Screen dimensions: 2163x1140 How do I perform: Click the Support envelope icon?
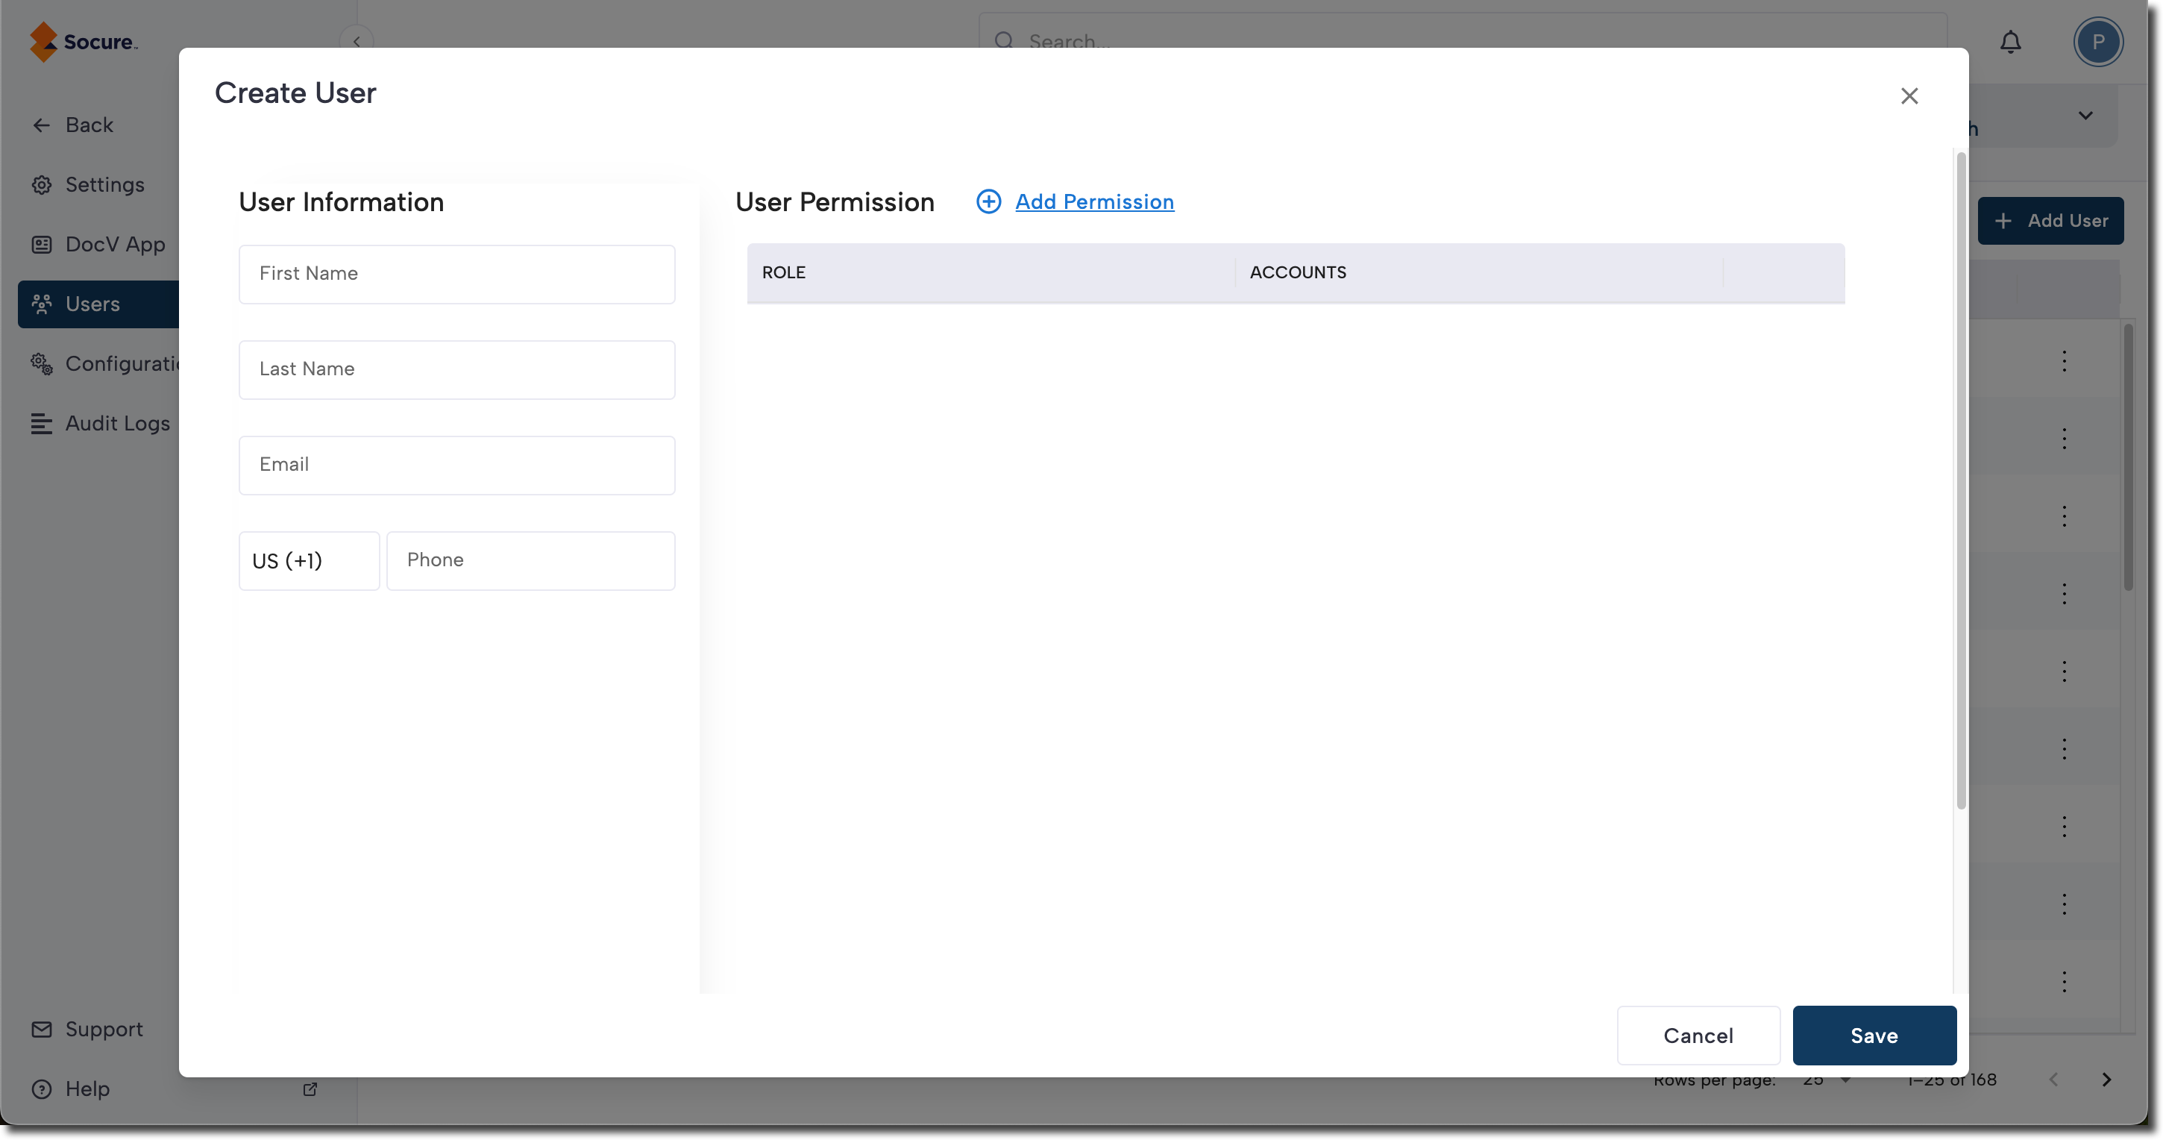point(42,1029)
